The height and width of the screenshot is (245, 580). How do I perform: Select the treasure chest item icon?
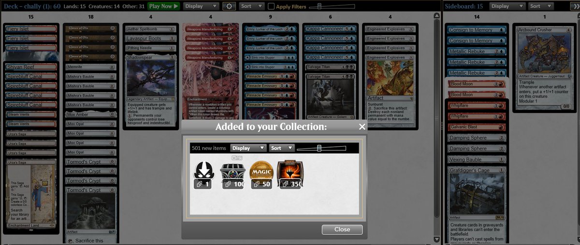[232, 175]
